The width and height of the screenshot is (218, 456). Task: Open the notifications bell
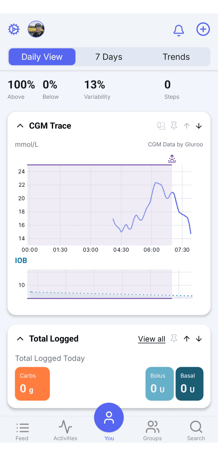(178, 30)
